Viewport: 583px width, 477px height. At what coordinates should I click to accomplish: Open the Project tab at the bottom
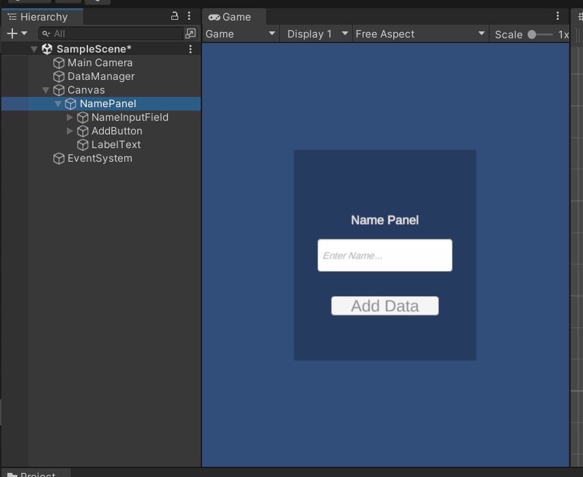pyautogui.click(x=35, y=474)
